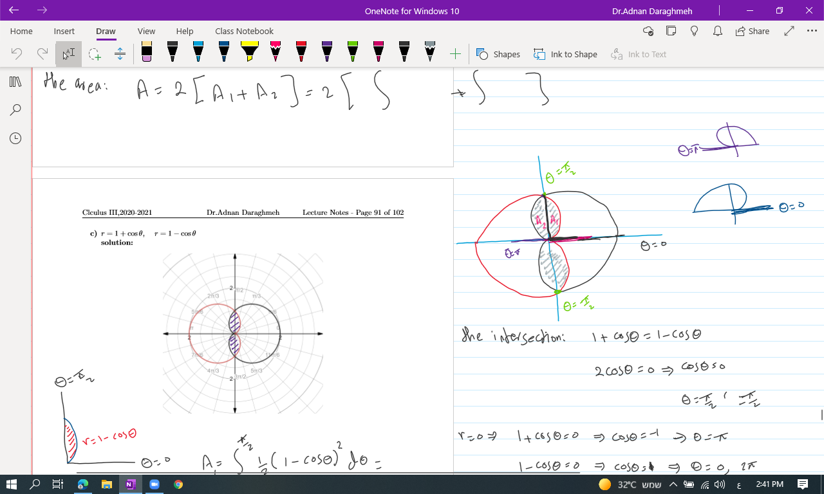824x494 pixels.
Task: Open the Home tab
Action: (21, 31)
